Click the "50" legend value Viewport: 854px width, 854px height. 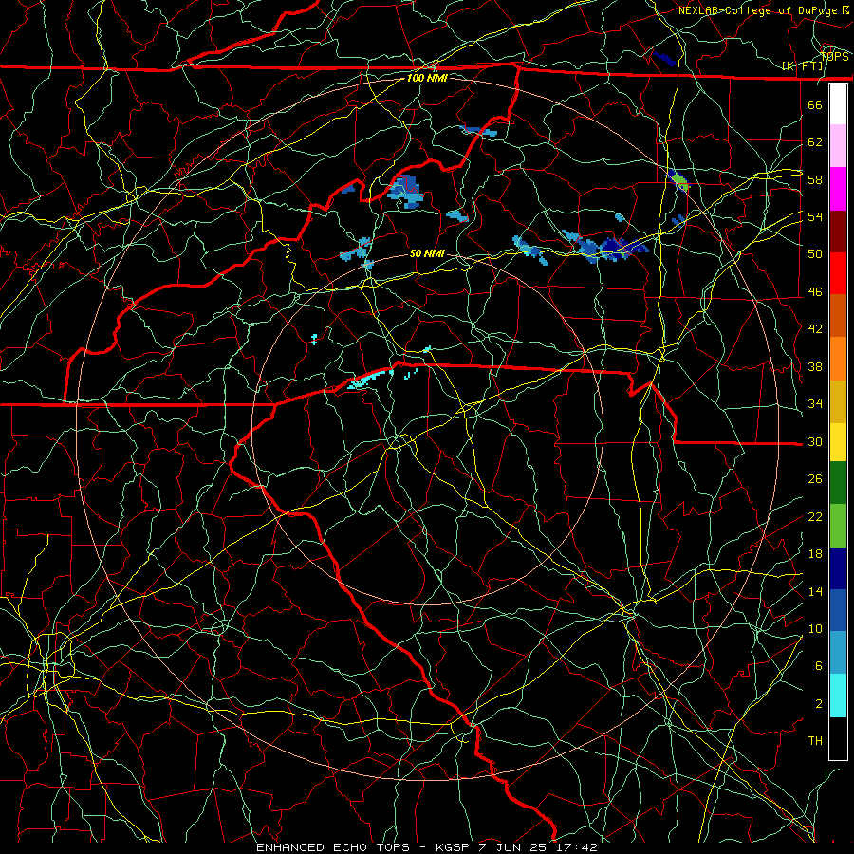pyautogui.click(x=815, y=253)
